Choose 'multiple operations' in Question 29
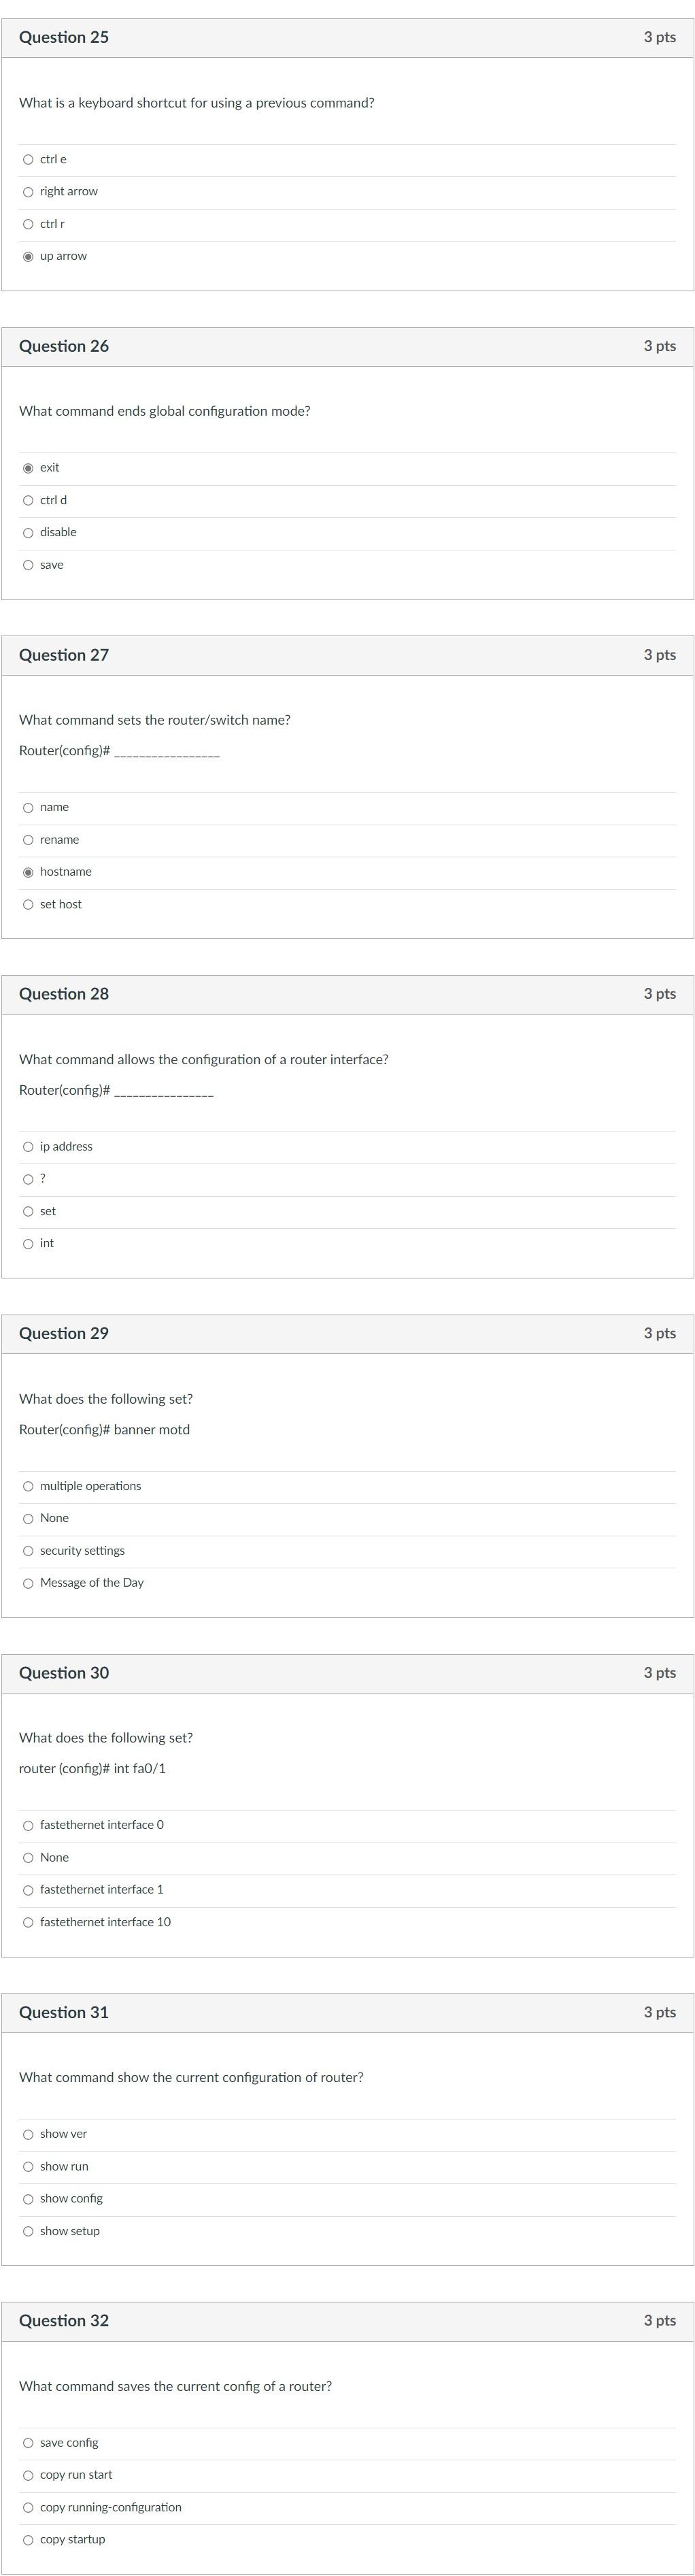The image size is (695, 2576). click(x=28, y=1486)
